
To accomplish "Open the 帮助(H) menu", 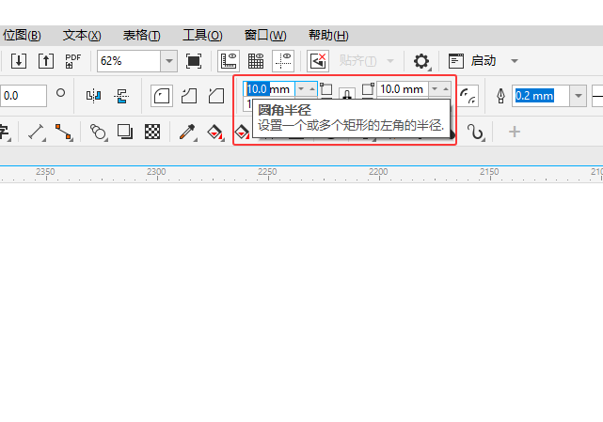I will pos(328,36).
